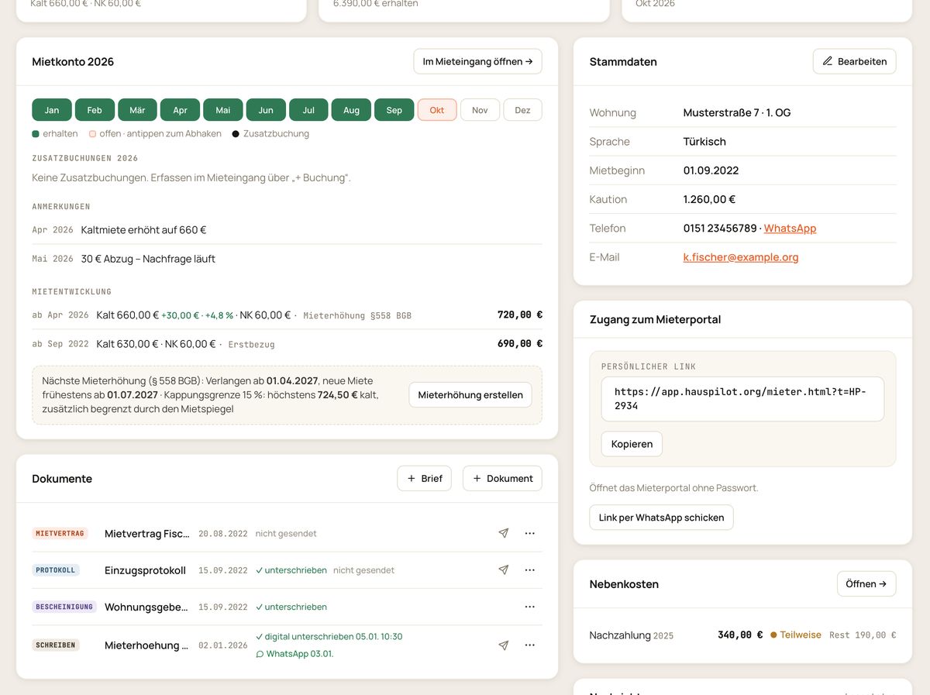Add a new Brief document

pyautogui.click(x=424, y=478)
